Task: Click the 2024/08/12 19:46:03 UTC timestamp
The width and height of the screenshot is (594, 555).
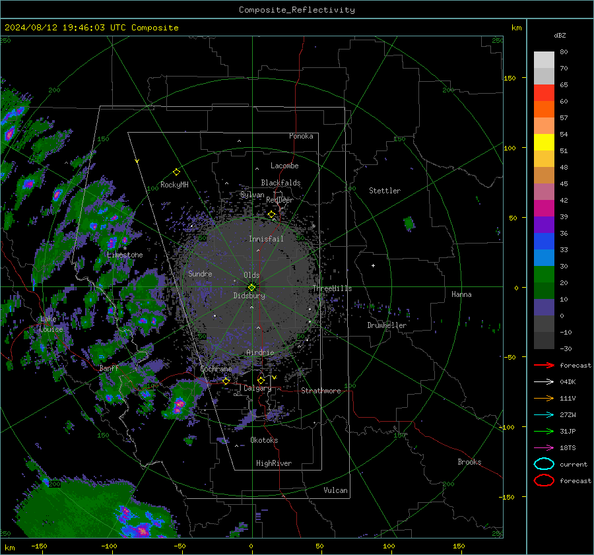Action: [x=91, y=28]
